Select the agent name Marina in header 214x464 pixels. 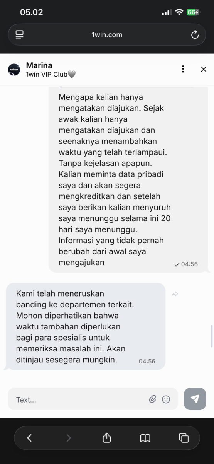coord(39,65)
